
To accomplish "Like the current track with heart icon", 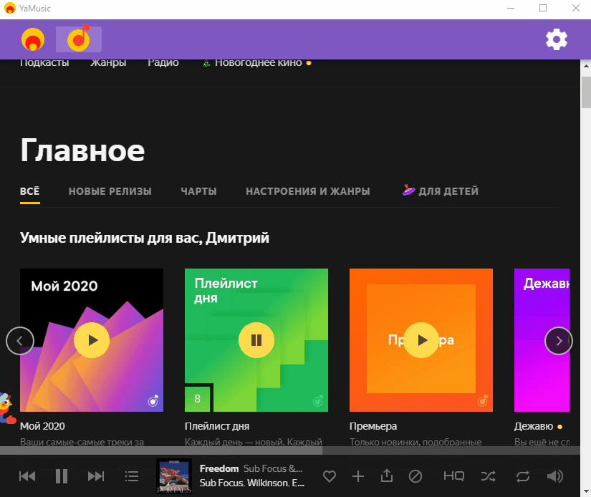I will coord(330,476).
